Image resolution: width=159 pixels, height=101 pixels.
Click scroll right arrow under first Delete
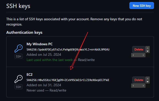[x=144, y=55]
